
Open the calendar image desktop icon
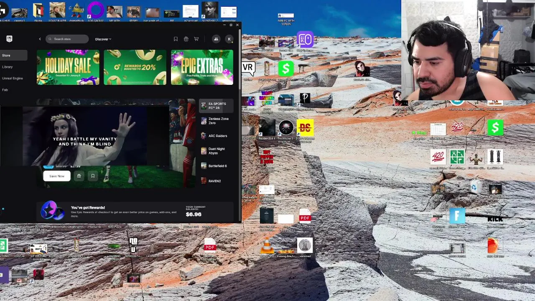438,132
